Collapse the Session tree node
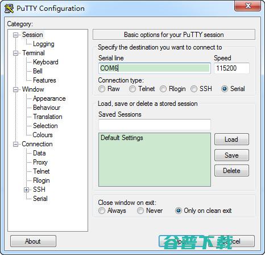Viewport: 265px width, 255px height. click(15, 35)
